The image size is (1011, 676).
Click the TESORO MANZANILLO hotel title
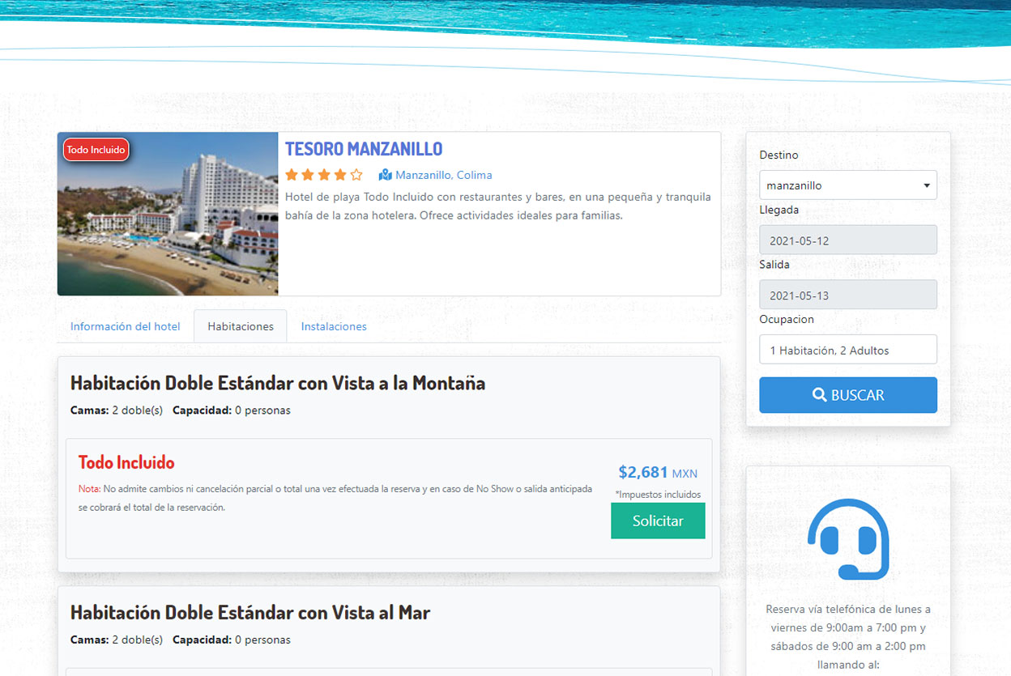pyautogui.click(x=364, y=149)
